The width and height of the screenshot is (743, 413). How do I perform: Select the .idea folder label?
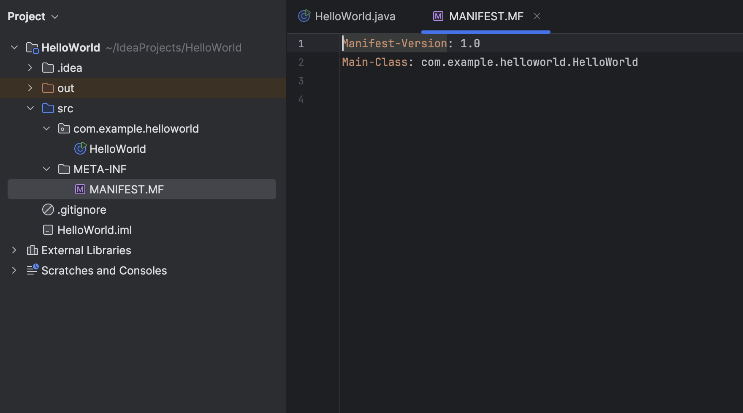pos(70,68)
